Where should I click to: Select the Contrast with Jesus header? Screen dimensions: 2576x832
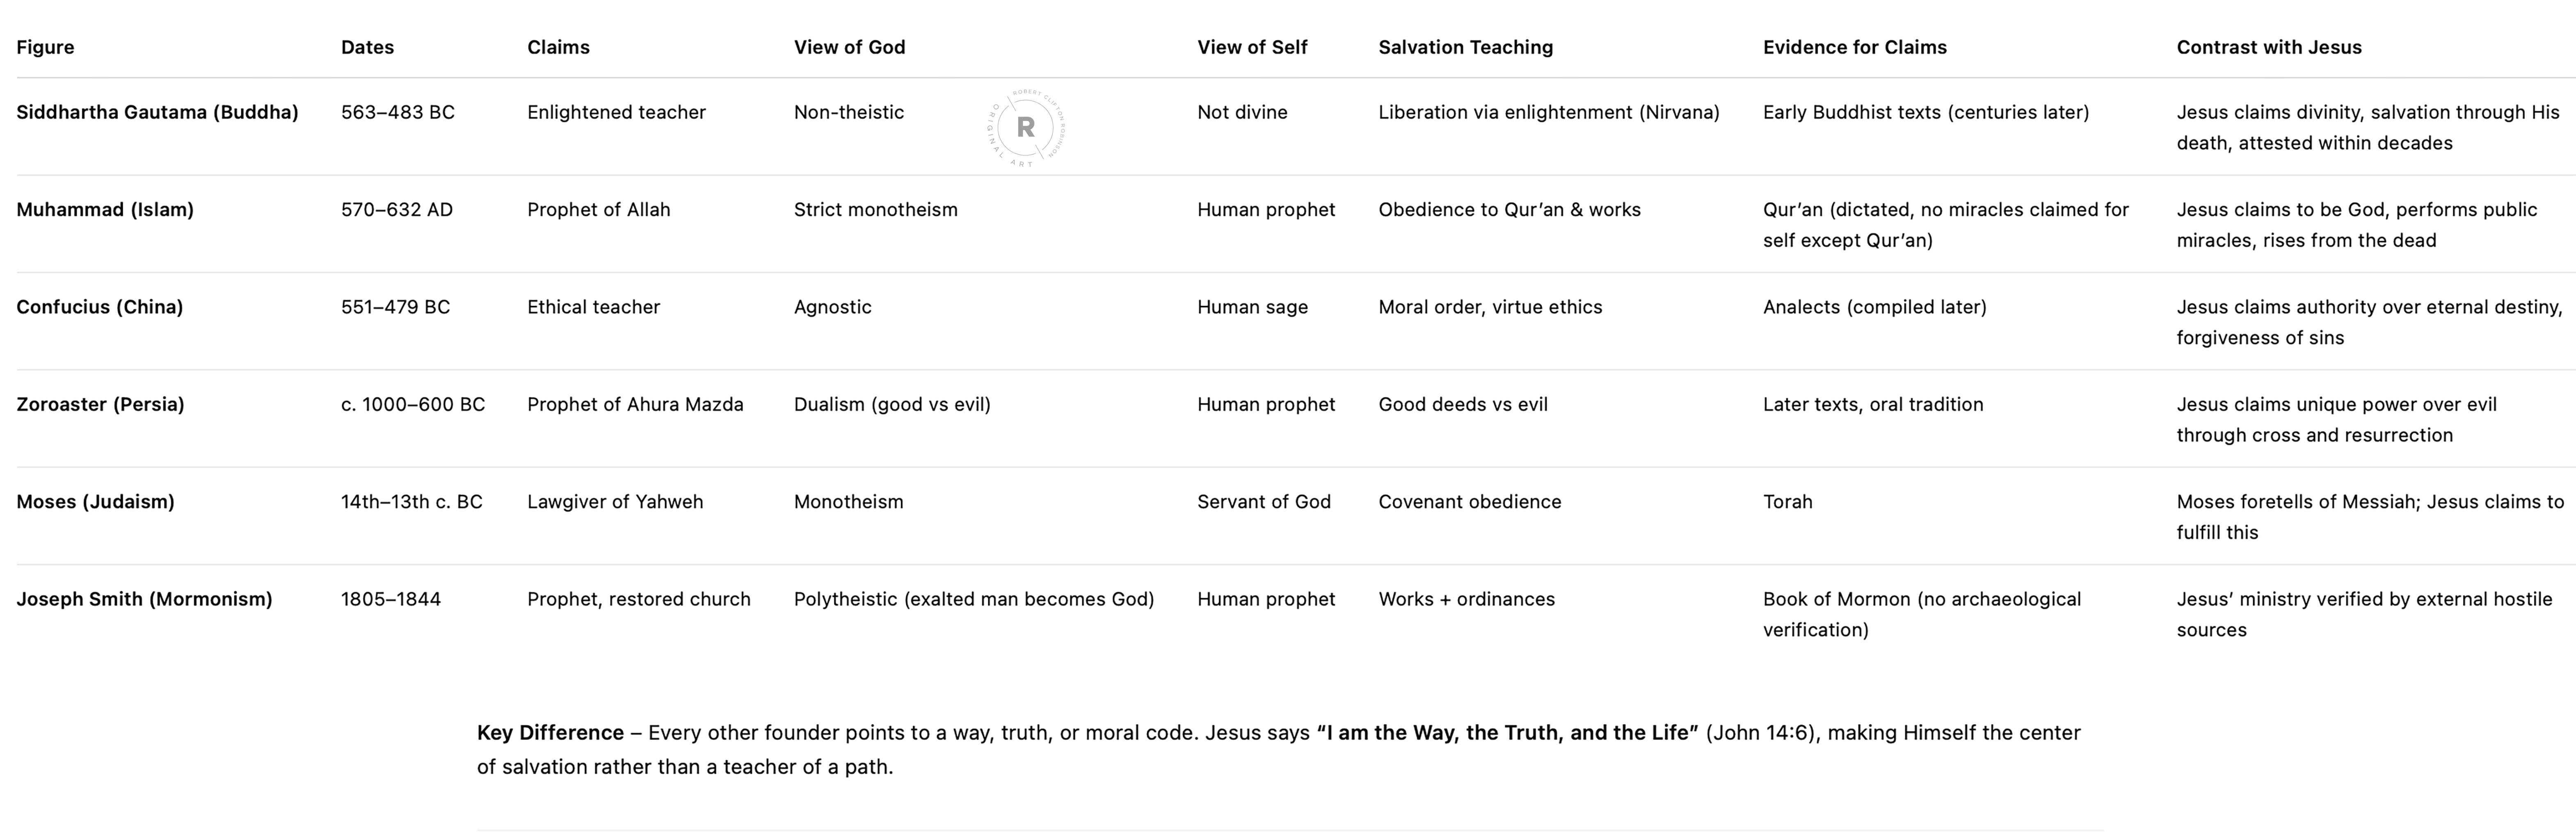pyautogui.click(x=2269, y=47)
